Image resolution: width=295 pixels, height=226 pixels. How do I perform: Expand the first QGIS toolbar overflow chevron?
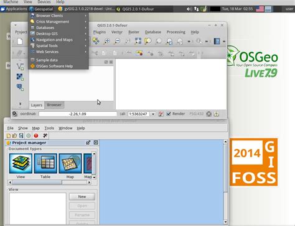(x=189, y=42)
